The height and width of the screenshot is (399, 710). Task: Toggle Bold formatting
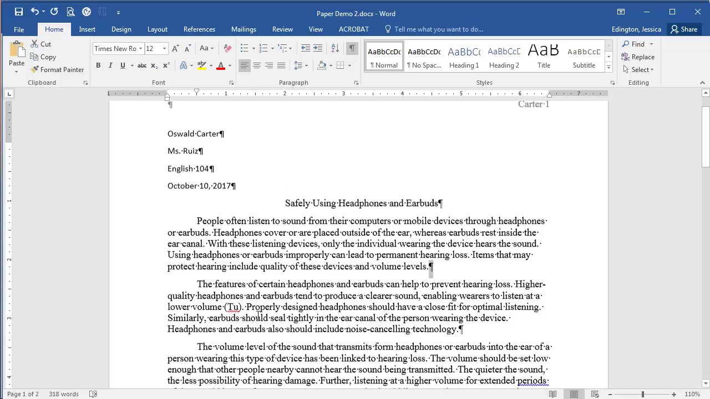click(98, 66)
